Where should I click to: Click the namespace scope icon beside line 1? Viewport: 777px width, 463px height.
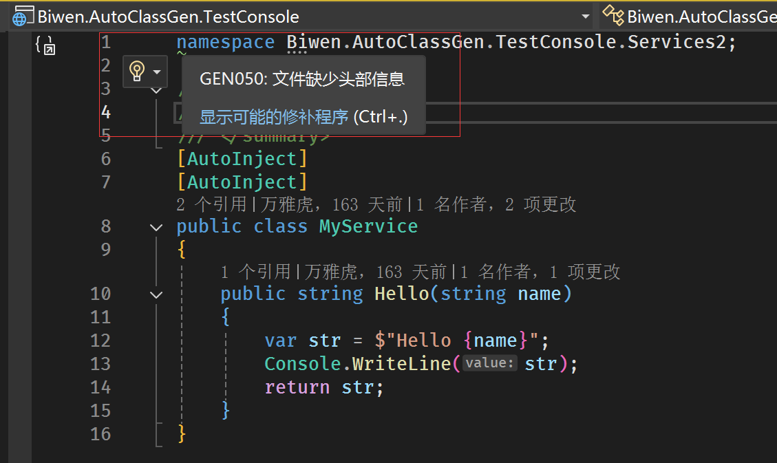[x=45, y=45]
